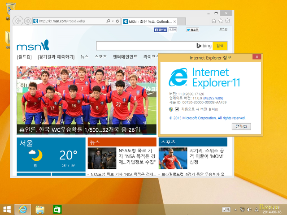287x215 pixels.
Task: Click the touch keyboard tray icon
Action: pyautogui.click(x=226, y=210)
